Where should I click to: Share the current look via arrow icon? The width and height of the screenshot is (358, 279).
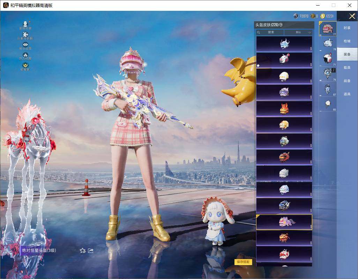coord(91,250)
